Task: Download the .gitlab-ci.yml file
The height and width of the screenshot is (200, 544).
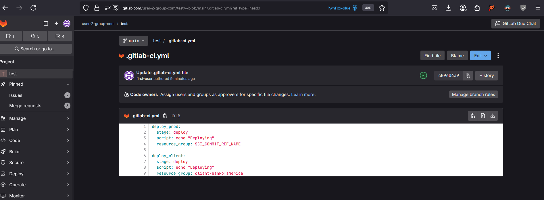Action: (493, 116)
